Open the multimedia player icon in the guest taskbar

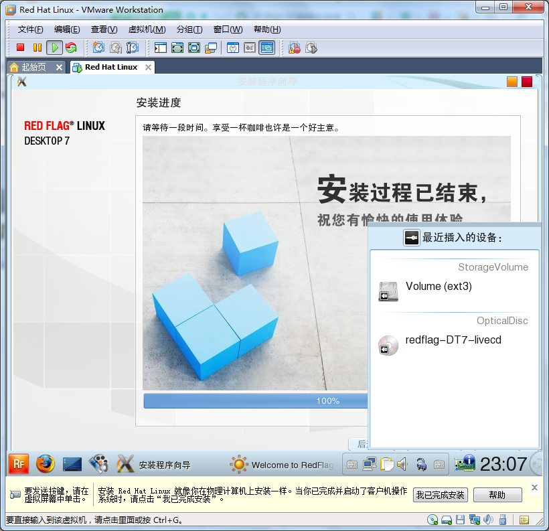(x=98, y=464)
